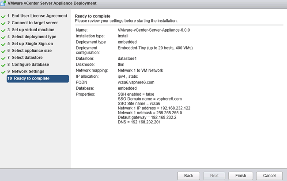
Task: Click Installation type value Install
Action: (x=123, y=36)
